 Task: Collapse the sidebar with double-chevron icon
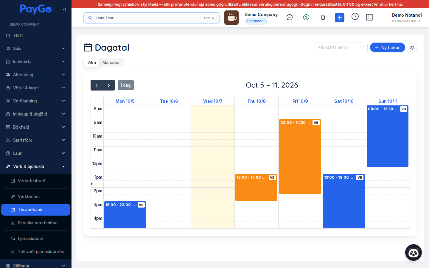(65, 10)
